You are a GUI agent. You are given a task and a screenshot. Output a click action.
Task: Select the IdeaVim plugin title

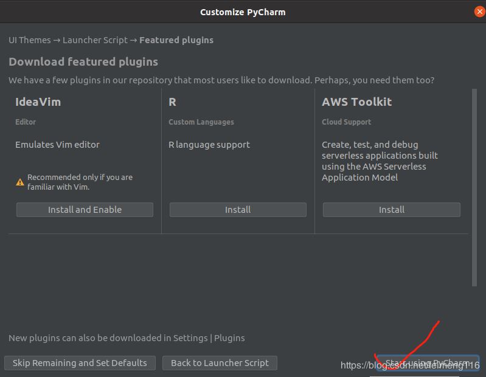(x=38, y=102)
